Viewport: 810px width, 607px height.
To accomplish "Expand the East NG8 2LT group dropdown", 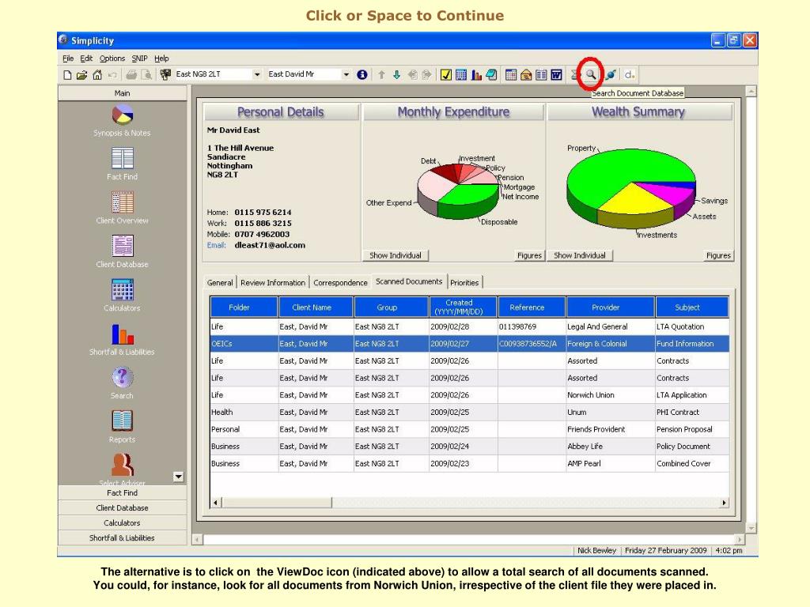I will [257, 74].
